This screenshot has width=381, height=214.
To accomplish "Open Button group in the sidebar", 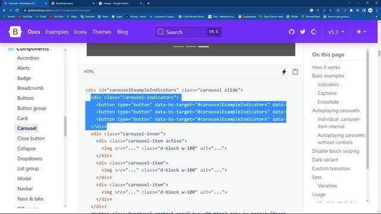I will [x=32, y=108].
